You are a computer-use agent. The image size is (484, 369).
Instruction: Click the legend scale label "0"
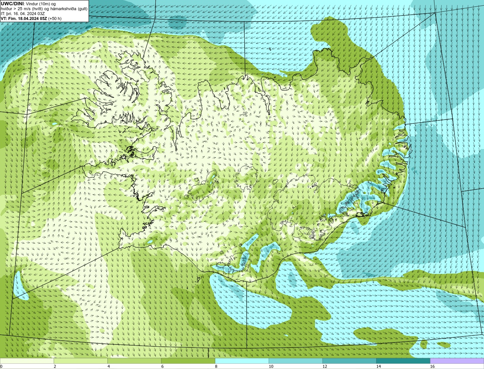tap(2, 366)
